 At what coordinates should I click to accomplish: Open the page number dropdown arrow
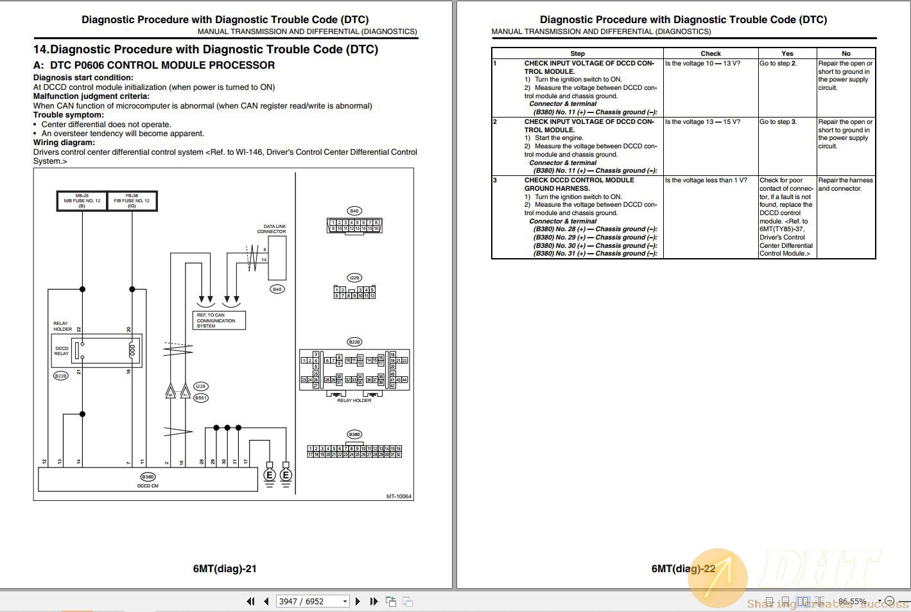(345, 602)
